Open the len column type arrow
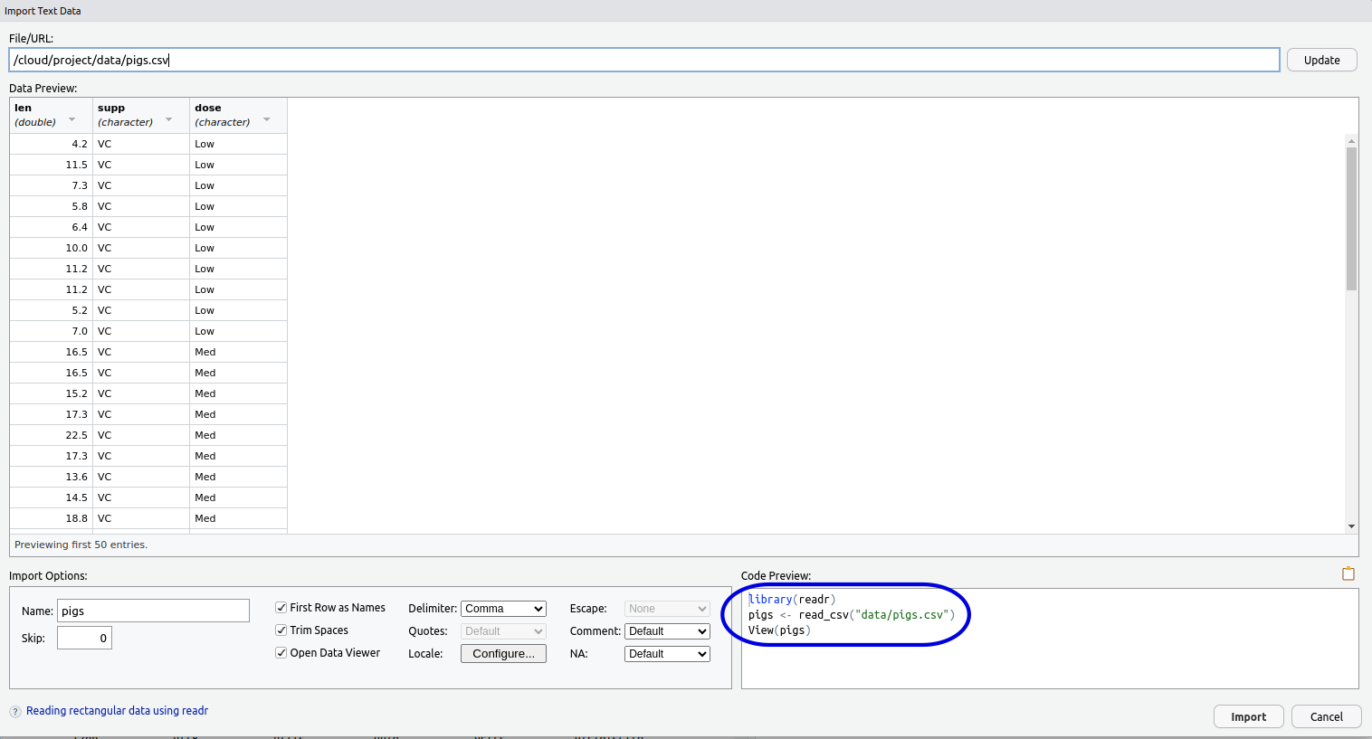Viewport: 1372px width, 739px height. [x=72, y=119]
